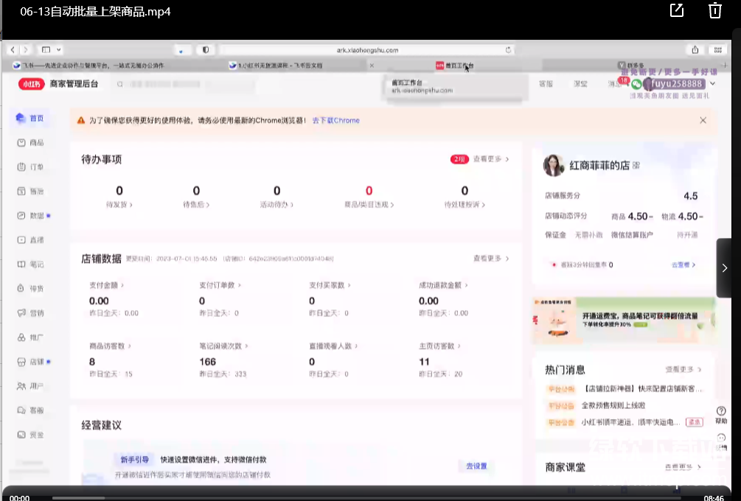The image size is (741, 501).
Task: Expand 待办事项 查看更多
Action: click(x=491, y=159)
